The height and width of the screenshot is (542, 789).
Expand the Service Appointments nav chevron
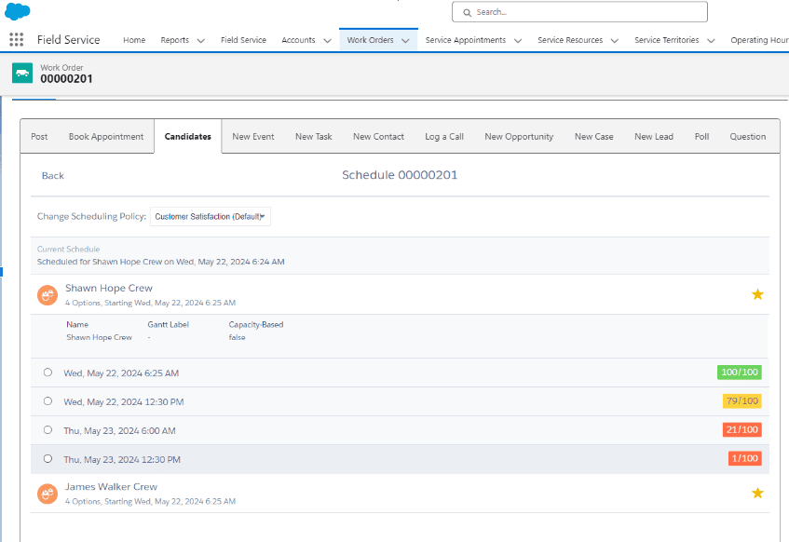517,41
